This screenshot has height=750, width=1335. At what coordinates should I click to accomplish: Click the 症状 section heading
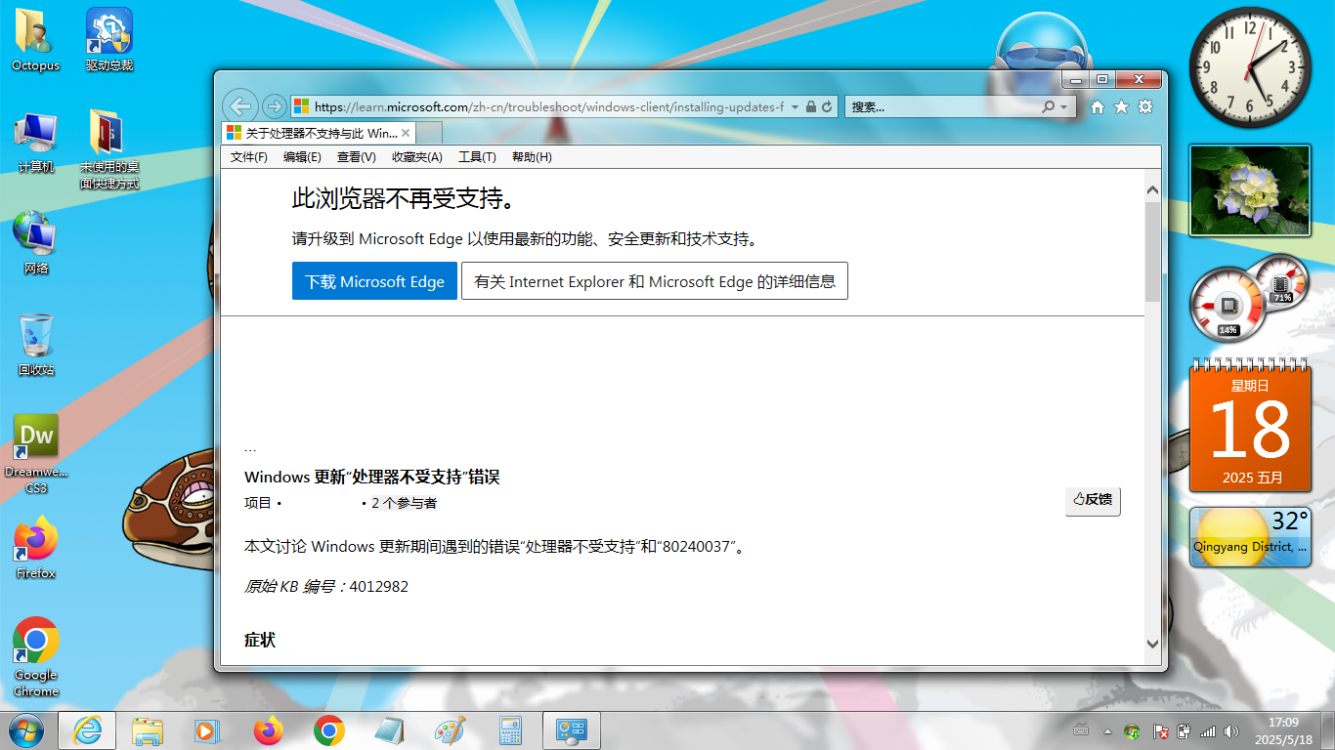pyautogui.click(x=260, y=640)
